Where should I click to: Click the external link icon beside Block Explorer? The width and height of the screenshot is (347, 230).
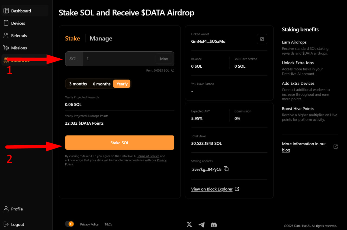(237, 189)
